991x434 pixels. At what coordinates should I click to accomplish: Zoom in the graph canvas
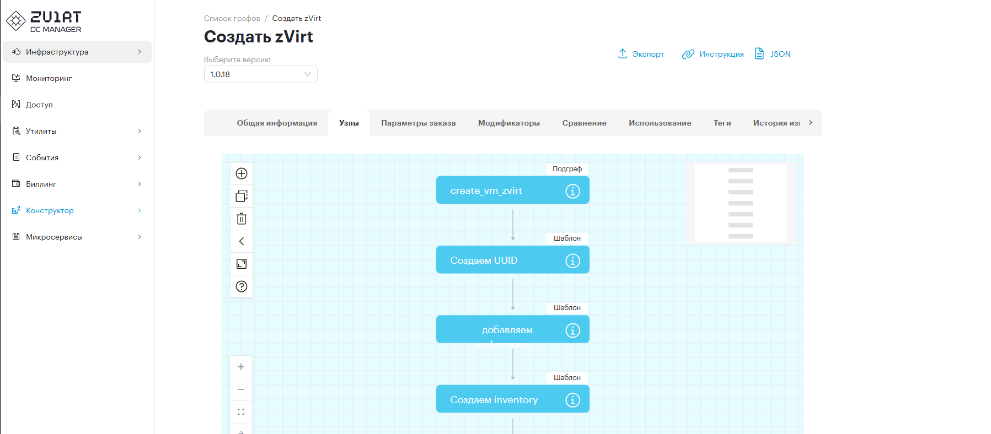click(241, 367)
